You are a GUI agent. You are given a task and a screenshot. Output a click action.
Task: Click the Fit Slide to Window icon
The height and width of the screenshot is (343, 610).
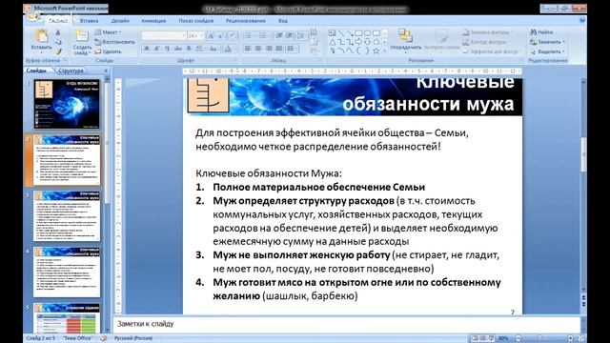point(580,338)
